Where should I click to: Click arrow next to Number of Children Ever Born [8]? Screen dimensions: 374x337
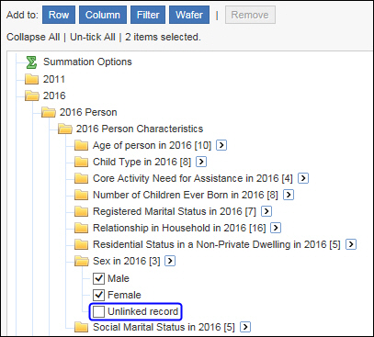tap(289, 195)
